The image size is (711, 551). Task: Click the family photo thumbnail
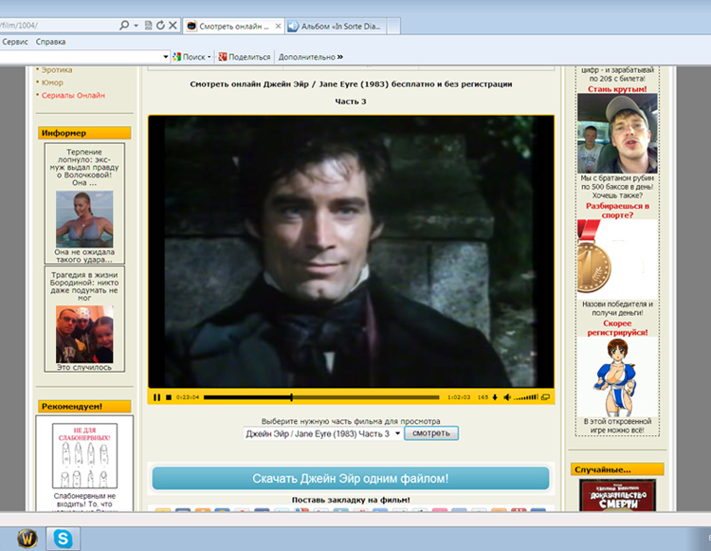click(x=84, y=334)
